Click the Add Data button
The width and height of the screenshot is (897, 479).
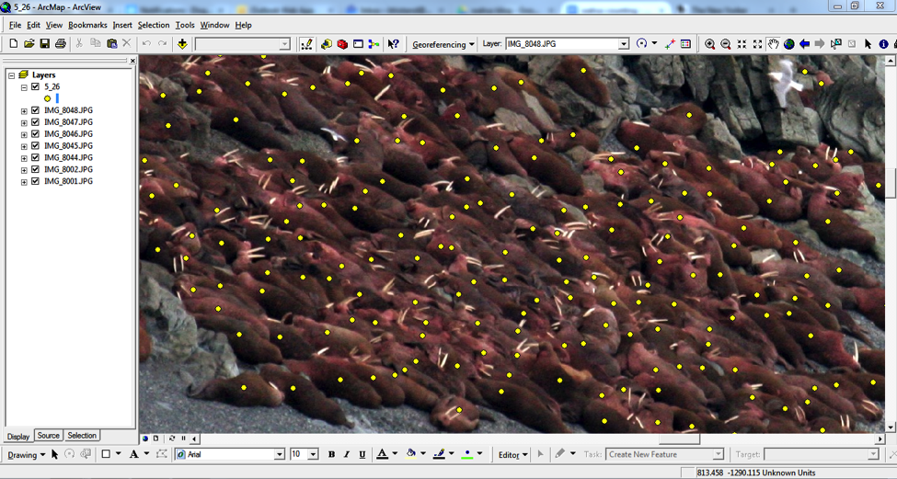(x=182, y=44)
